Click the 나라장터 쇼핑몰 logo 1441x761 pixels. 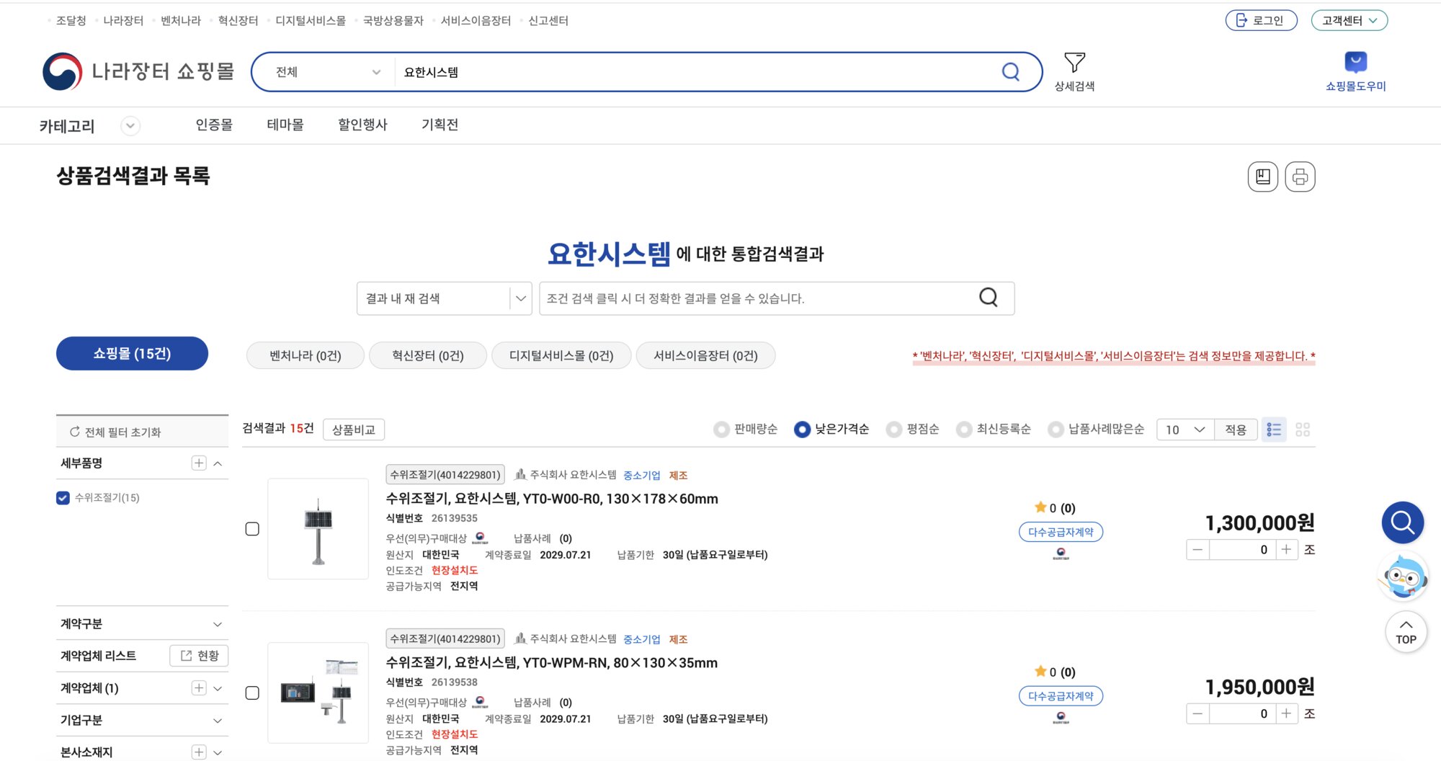(x=138, y=71)
